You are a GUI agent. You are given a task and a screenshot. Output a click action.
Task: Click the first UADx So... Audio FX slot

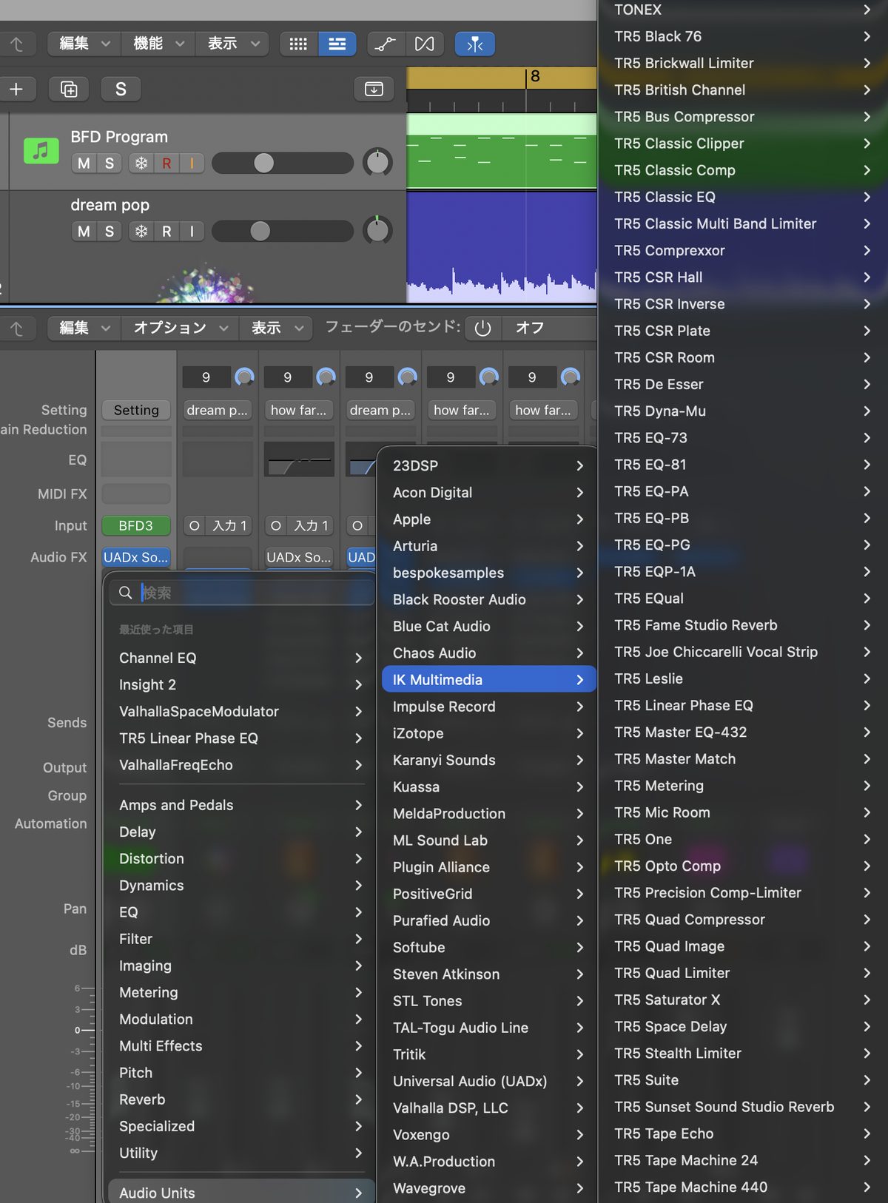(x=136, y=558)
